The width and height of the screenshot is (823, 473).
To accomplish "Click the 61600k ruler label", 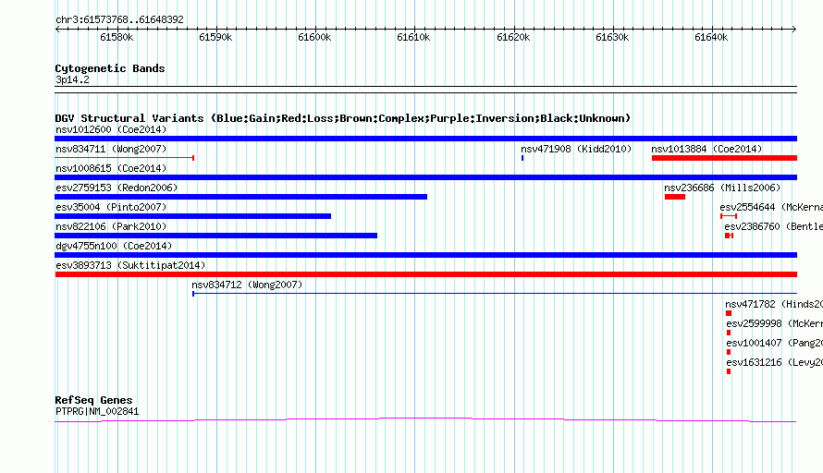I will click(314, 37).
